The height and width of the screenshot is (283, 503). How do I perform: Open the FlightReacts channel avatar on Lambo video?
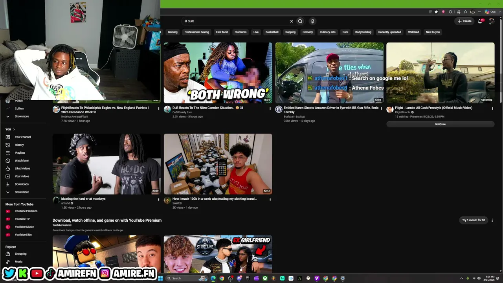tap(390, 109)
